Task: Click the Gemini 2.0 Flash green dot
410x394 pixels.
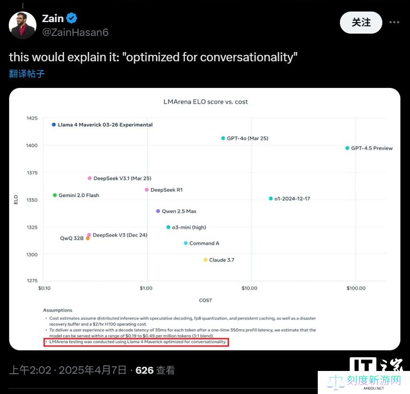Action: (55, 195)
